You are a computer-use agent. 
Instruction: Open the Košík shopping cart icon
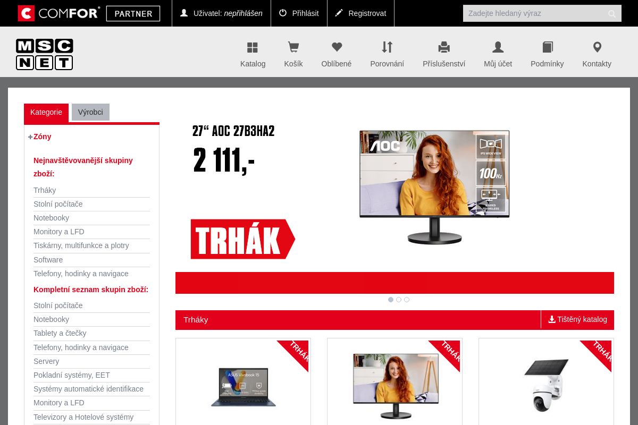click(x=293, y=47)
